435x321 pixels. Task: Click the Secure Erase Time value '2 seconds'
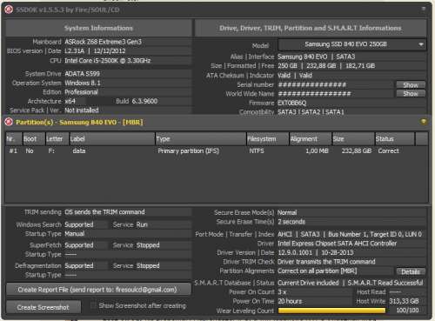[x=291, y=222]
